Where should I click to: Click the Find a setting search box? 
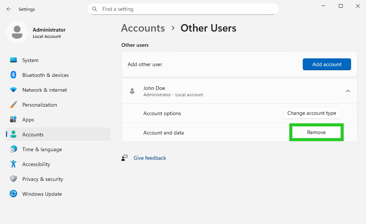tap(182, 9)
